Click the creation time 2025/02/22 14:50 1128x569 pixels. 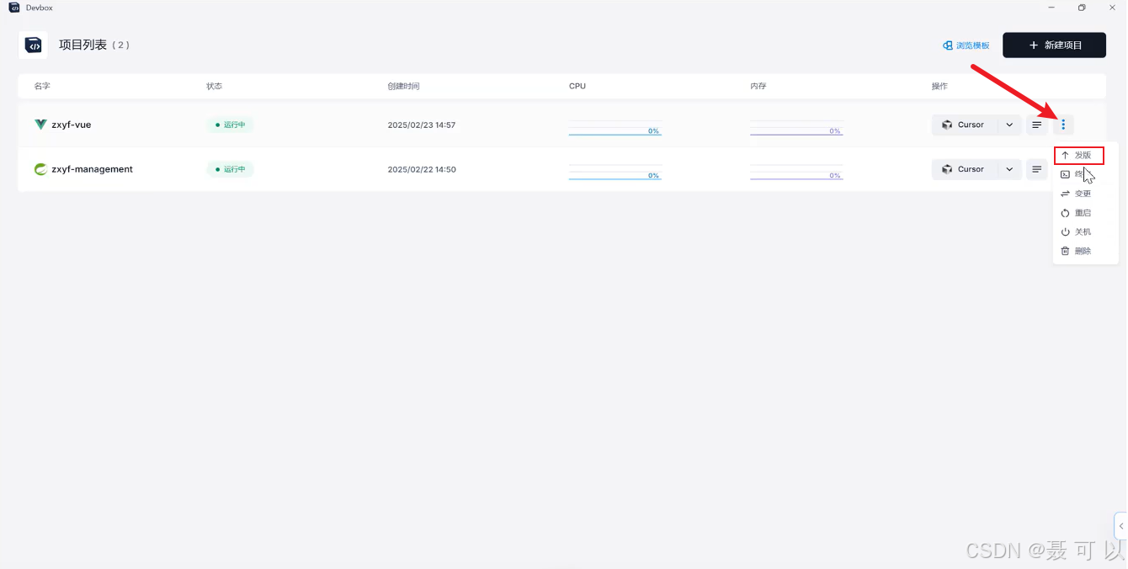point(422,169)
